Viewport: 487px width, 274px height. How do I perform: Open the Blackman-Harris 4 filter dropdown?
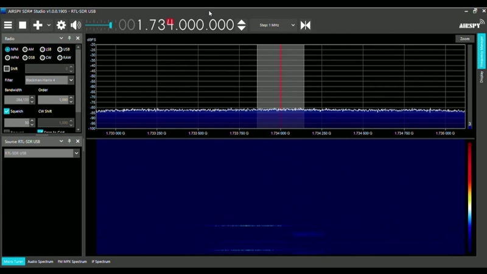tap(49, 80)
